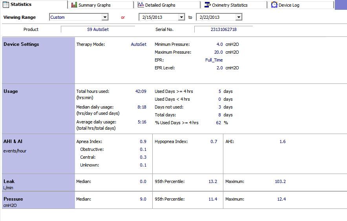Click the start date field 2/15/2013
The width and height of the screenshot is (347, 221).
coord(162,17)
